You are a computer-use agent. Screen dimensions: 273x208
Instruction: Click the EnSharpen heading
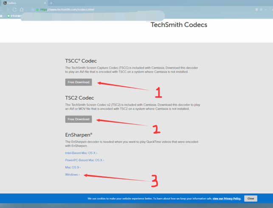pos(79,135)
